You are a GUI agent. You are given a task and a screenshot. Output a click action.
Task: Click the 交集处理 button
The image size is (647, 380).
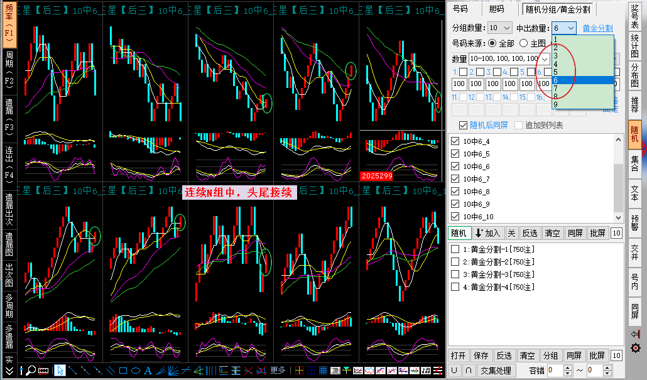(496, 371)
